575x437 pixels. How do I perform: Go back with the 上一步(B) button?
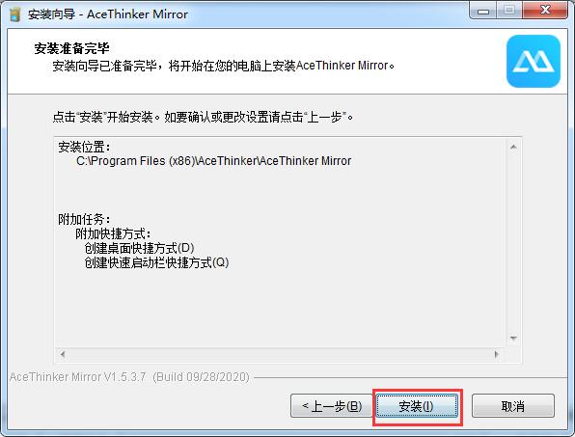[x=332, y=406]
